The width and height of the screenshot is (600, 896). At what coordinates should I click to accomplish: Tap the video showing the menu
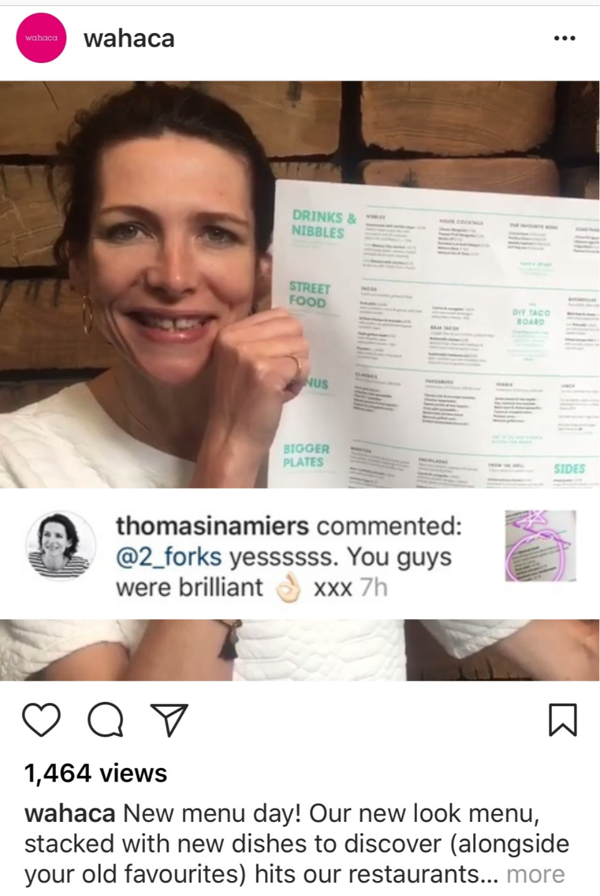click(300, 284)
